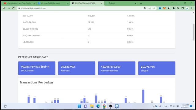The image size is (196, 110).
Task: Close the Facebook tab
Action: 68,3
